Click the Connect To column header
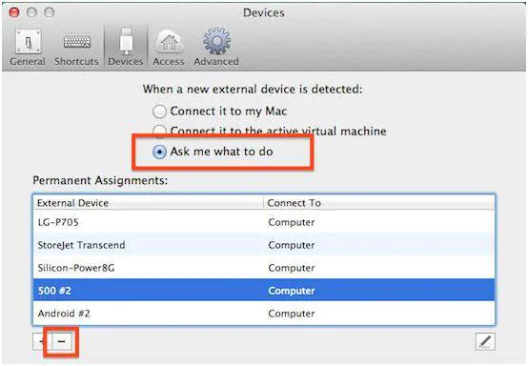 point(378,203)
